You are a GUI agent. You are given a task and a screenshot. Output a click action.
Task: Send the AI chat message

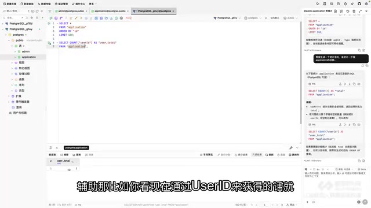coord(365,202)
